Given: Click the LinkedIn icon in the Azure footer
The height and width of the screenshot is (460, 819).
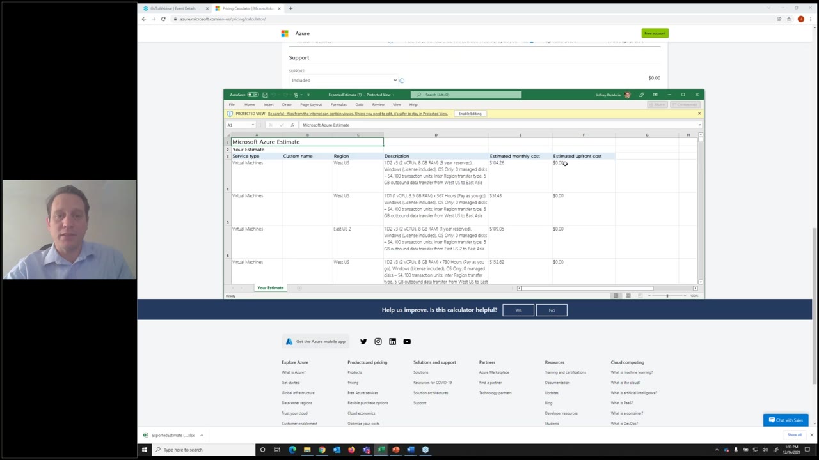Looking at the screenshot, I should (x=392, y=341).
